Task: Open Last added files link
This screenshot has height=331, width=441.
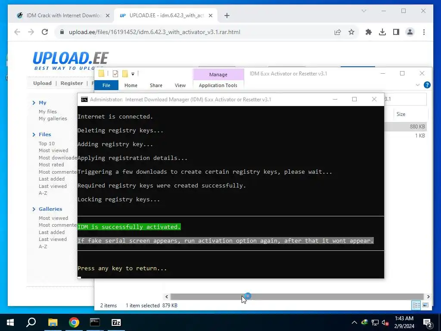Action: pyautogui.click(x=52, y=179)
